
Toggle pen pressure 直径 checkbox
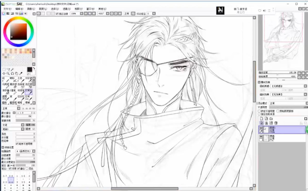point(19,168)
